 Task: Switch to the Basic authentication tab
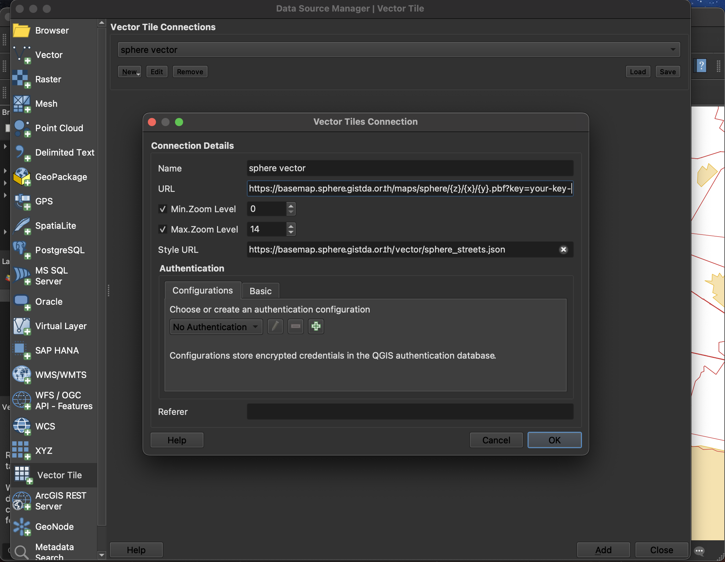pos(260,291)
